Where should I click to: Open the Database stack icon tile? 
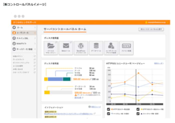(x=96, y=47)
